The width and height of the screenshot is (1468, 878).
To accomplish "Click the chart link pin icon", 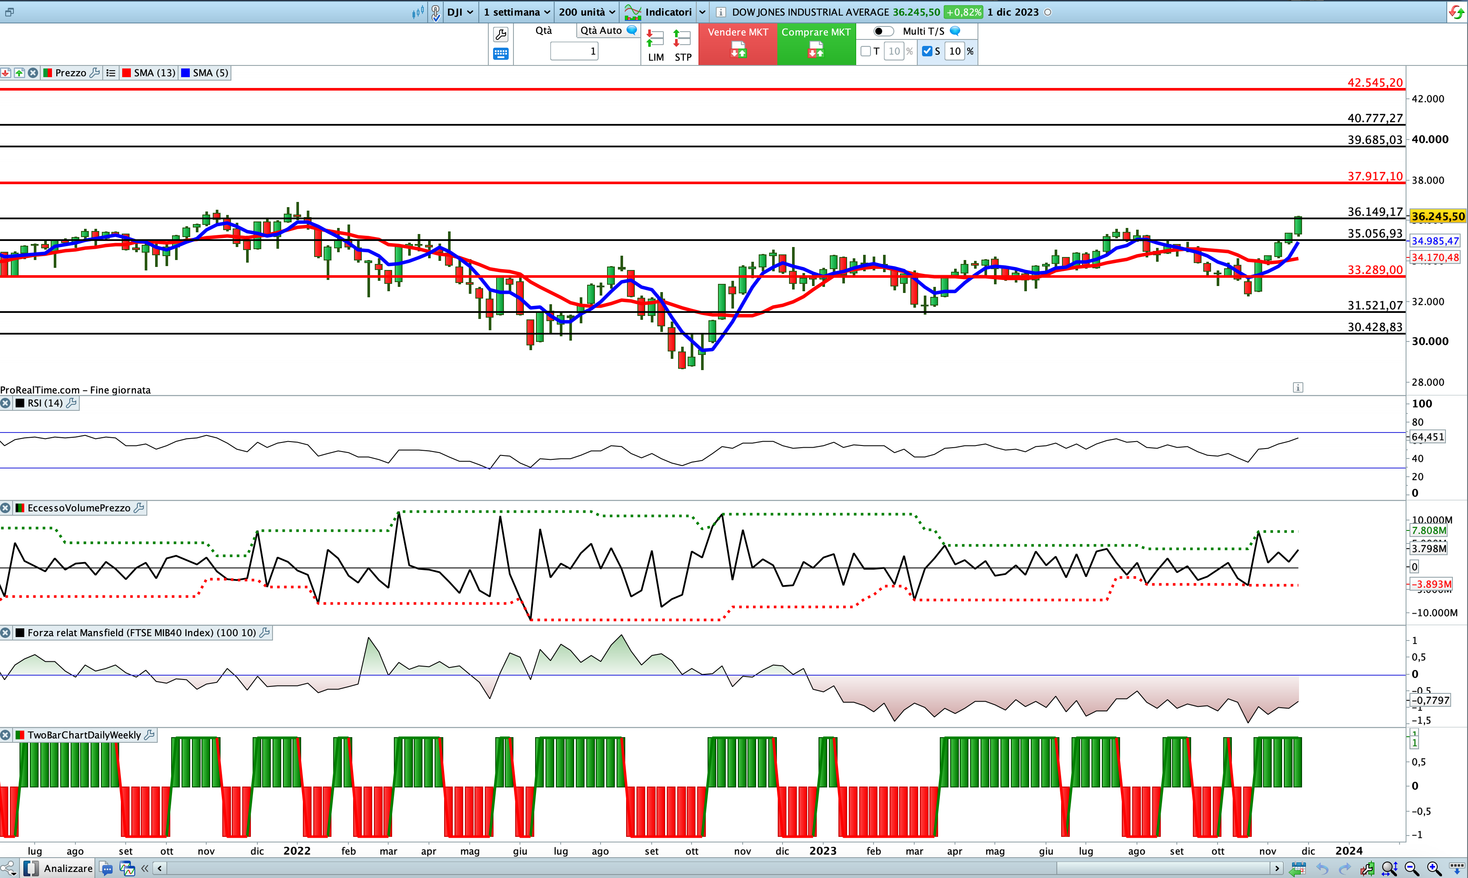I will 436,12.
